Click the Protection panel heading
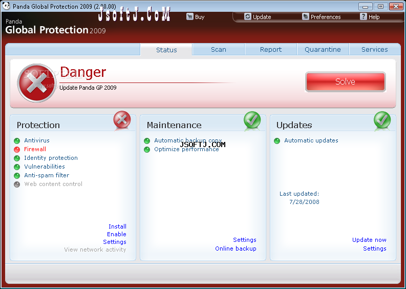The width and height of the screenshot is (406, 289). pos(38,125)
